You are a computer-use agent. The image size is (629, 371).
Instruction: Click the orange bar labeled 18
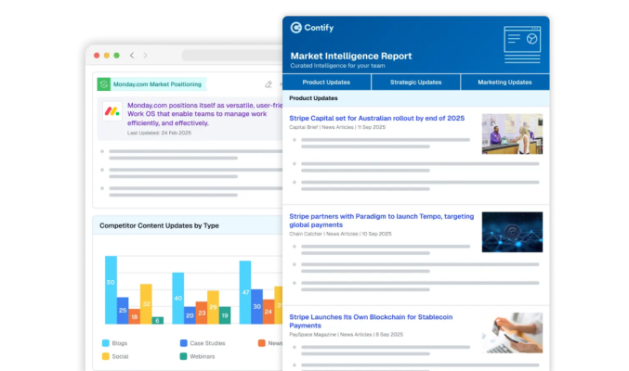135,316
